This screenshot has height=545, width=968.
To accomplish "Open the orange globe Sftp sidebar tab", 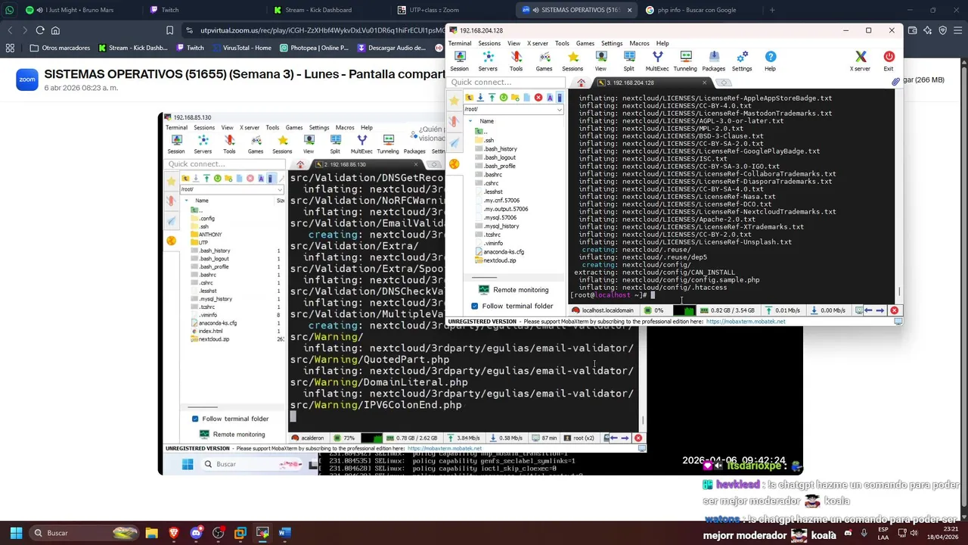I will click(x=454, y=163).
